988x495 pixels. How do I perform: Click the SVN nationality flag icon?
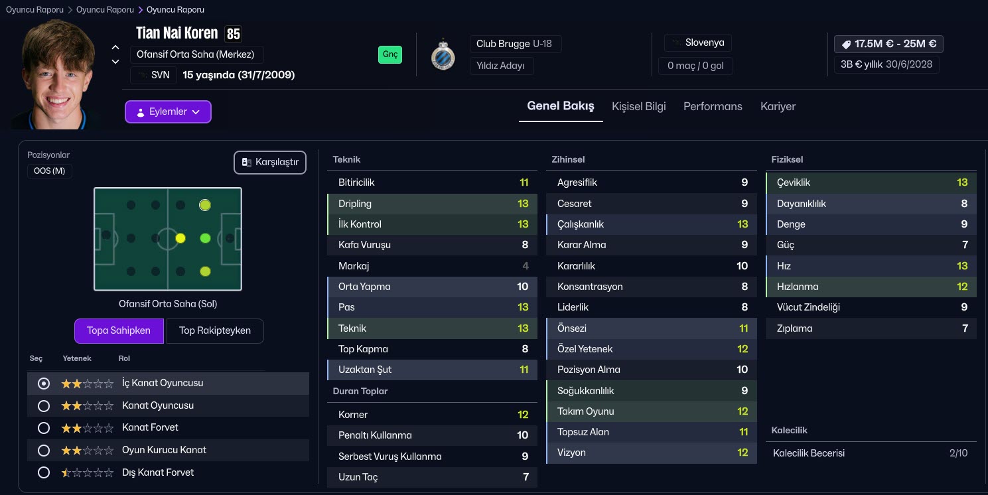[142, 76]
